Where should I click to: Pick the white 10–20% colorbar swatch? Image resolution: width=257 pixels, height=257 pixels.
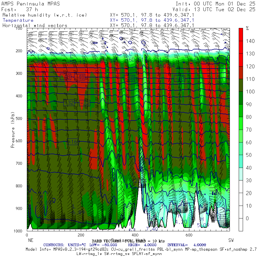pos(241,199)
